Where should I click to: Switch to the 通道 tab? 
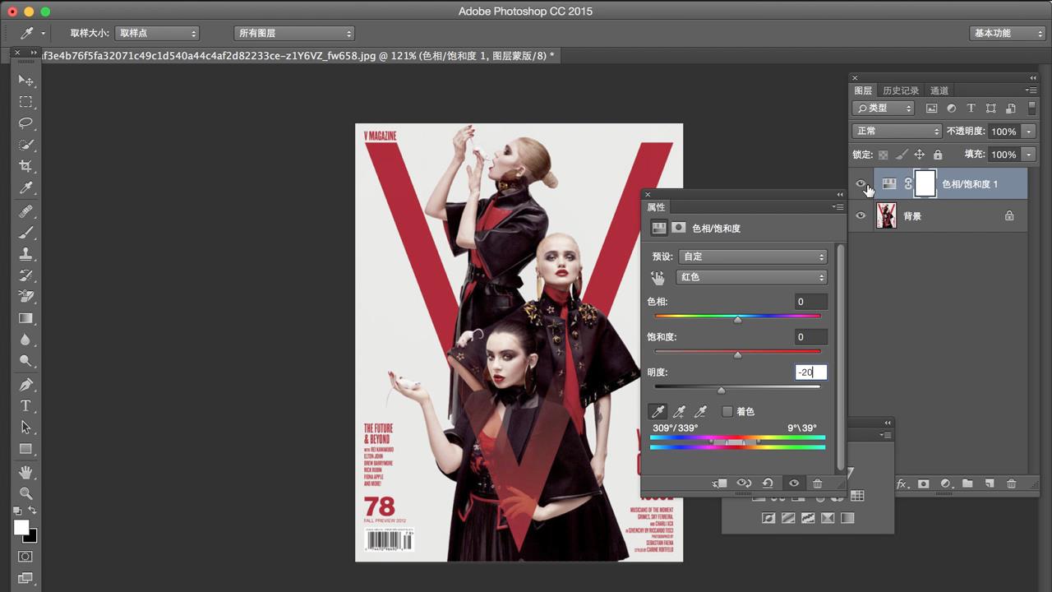(x=939, y=90)
